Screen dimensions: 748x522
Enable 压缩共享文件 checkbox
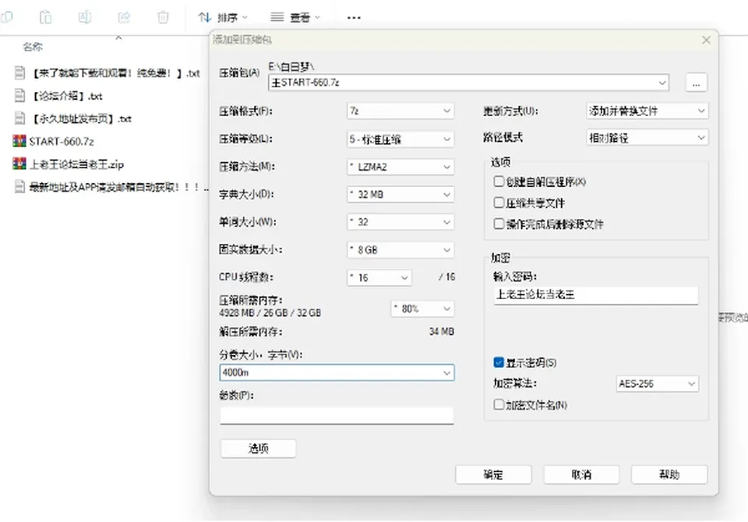click(499, 203)
